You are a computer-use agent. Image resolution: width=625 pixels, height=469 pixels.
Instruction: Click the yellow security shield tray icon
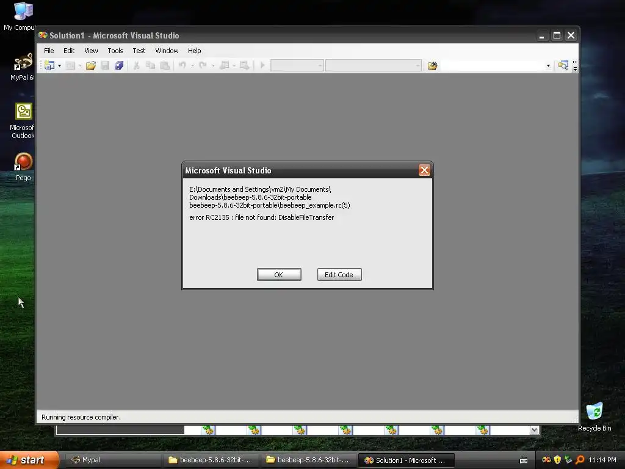(557, 460)
